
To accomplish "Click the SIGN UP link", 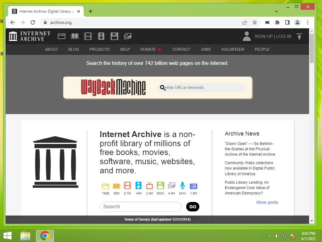I will pyautogui.click(x=264, y=36).
